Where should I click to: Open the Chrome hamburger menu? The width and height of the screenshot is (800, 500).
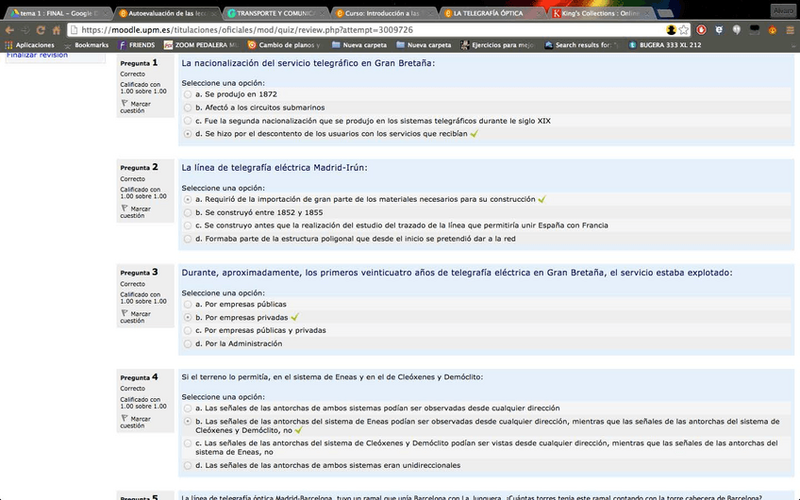point(790,30)
